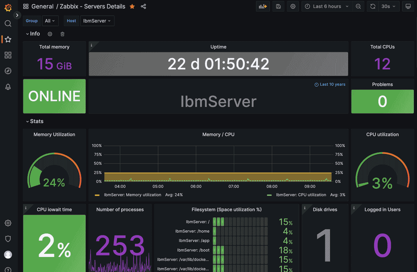Viewport: 417px width, 272px height.
Task: Share the dashboard using share icon
Action: coord(143,7)
